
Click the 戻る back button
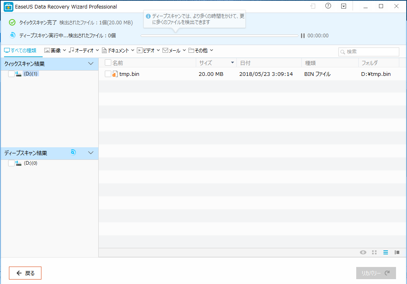point(25,273)
